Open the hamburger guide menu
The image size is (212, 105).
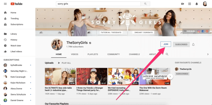click(x=5, y=4)
